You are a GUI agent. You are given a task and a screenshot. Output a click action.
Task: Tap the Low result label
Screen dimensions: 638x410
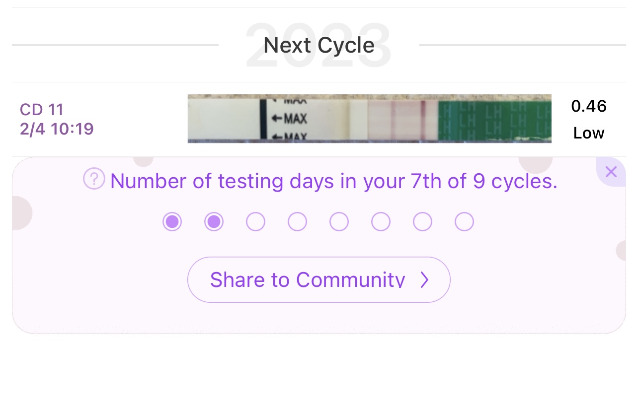click(589, 133)
